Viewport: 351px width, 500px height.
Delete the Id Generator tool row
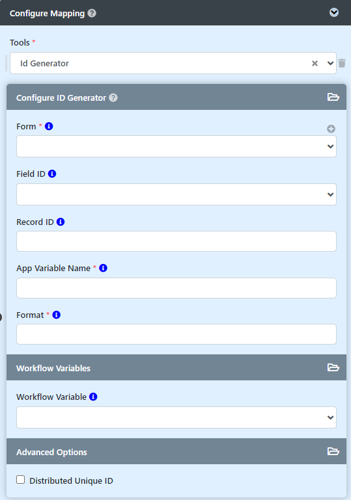click(x=342, y=63)
